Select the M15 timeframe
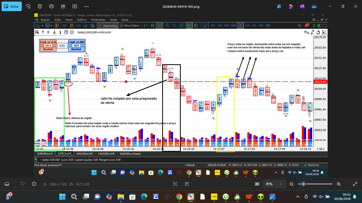362x203 pixels. (227, 26)
